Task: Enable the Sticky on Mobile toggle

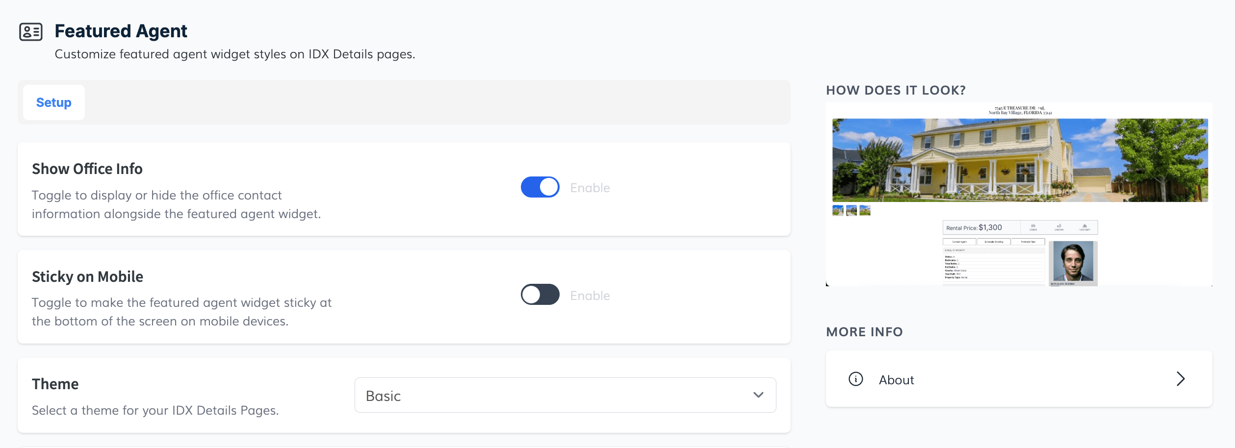Action: pyautogui.click(x=540, y=295)
